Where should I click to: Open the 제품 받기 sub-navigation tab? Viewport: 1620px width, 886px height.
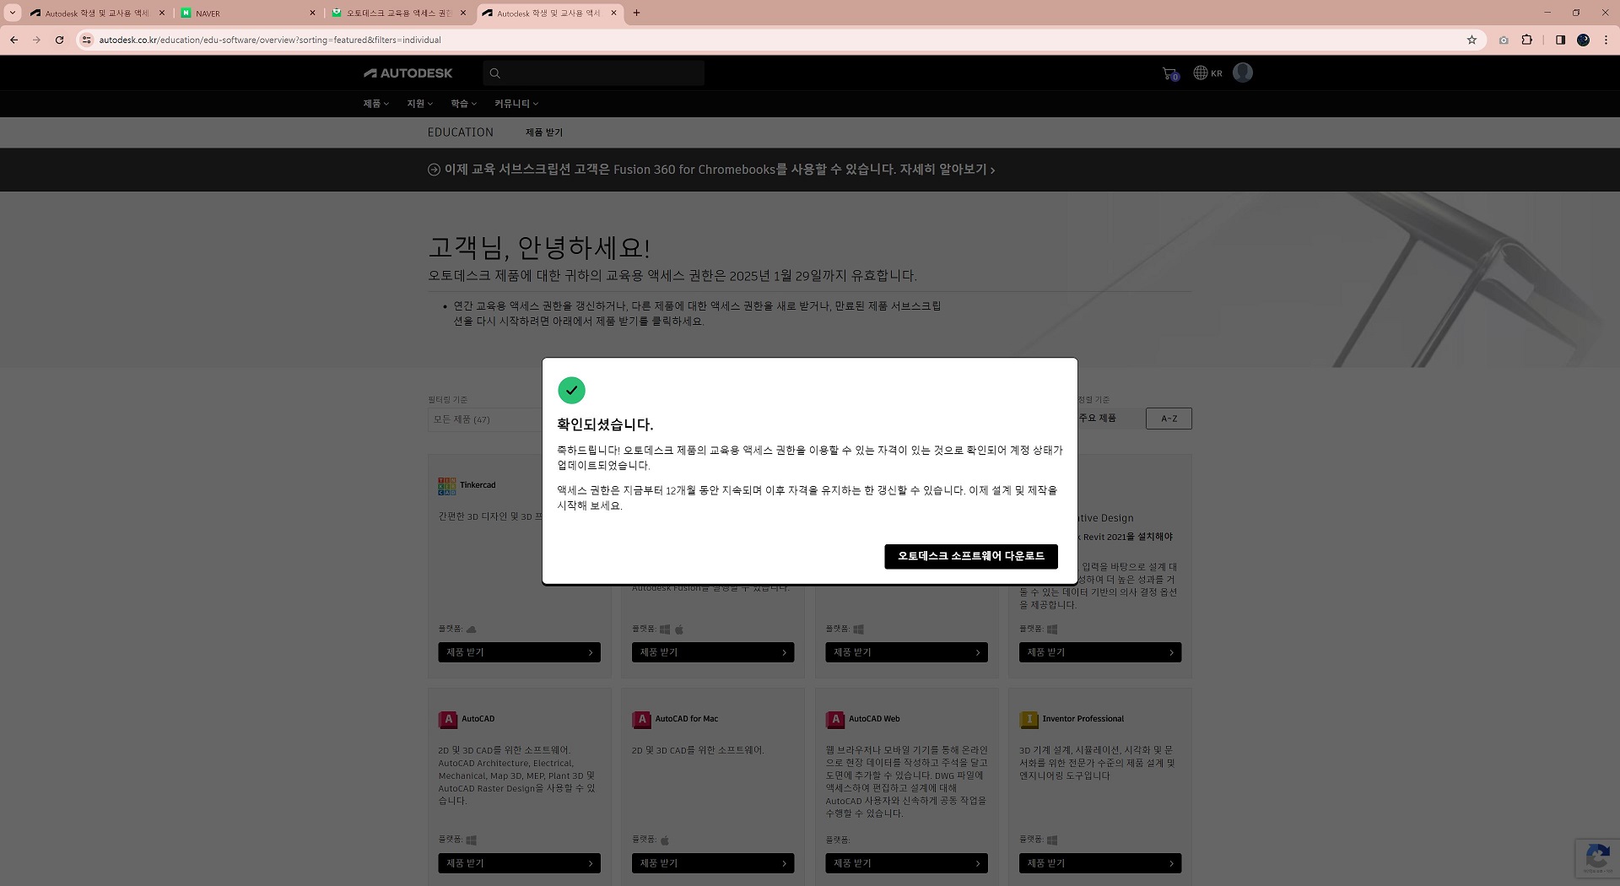[544, 132]
